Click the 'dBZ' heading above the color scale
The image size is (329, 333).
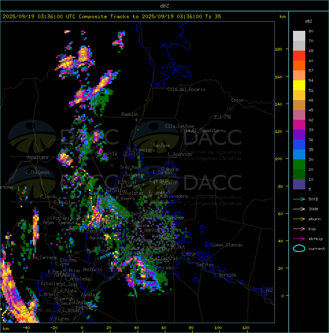click(308, 21)
